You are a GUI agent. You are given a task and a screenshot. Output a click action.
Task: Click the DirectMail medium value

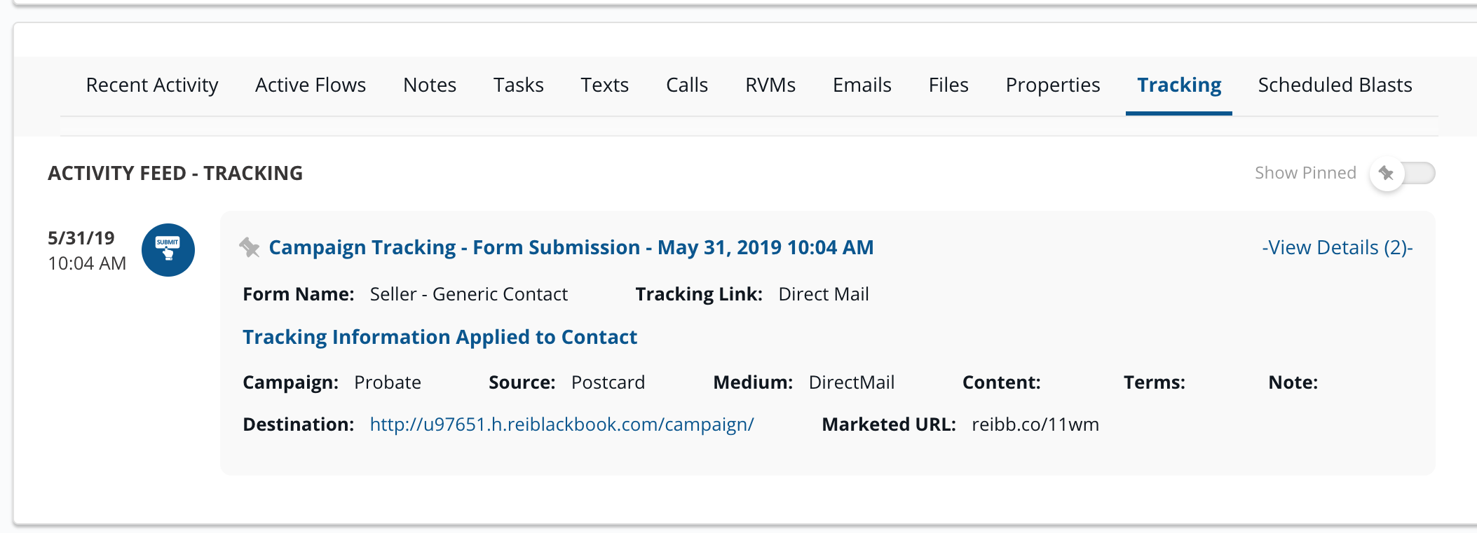point(852,382)
